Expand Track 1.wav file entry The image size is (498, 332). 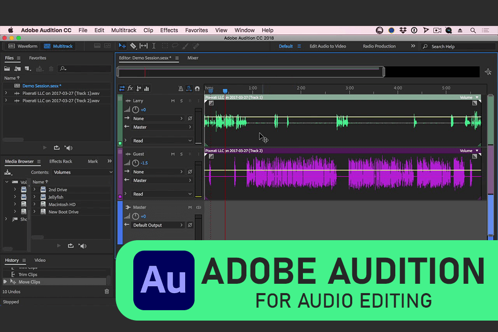[x=6, y=93]
